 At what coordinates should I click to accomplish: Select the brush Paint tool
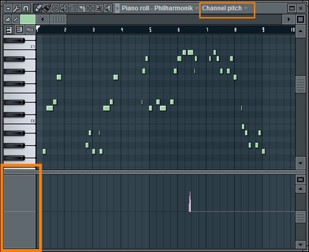click(46, 8)
